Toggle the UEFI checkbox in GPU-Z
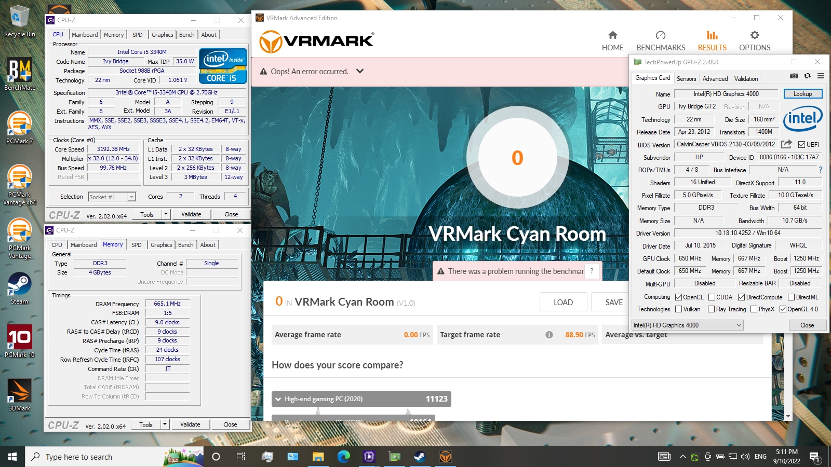This screenshot has width=831, height=467. click(x=802, y=145)
